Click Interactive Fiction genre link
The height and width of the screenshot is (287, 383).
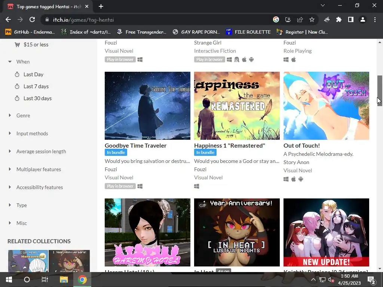click(215, 51)
